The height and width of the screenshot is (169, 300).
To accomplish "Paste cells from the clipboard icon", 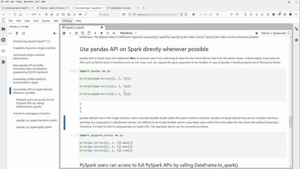I will tap(89, 33).
